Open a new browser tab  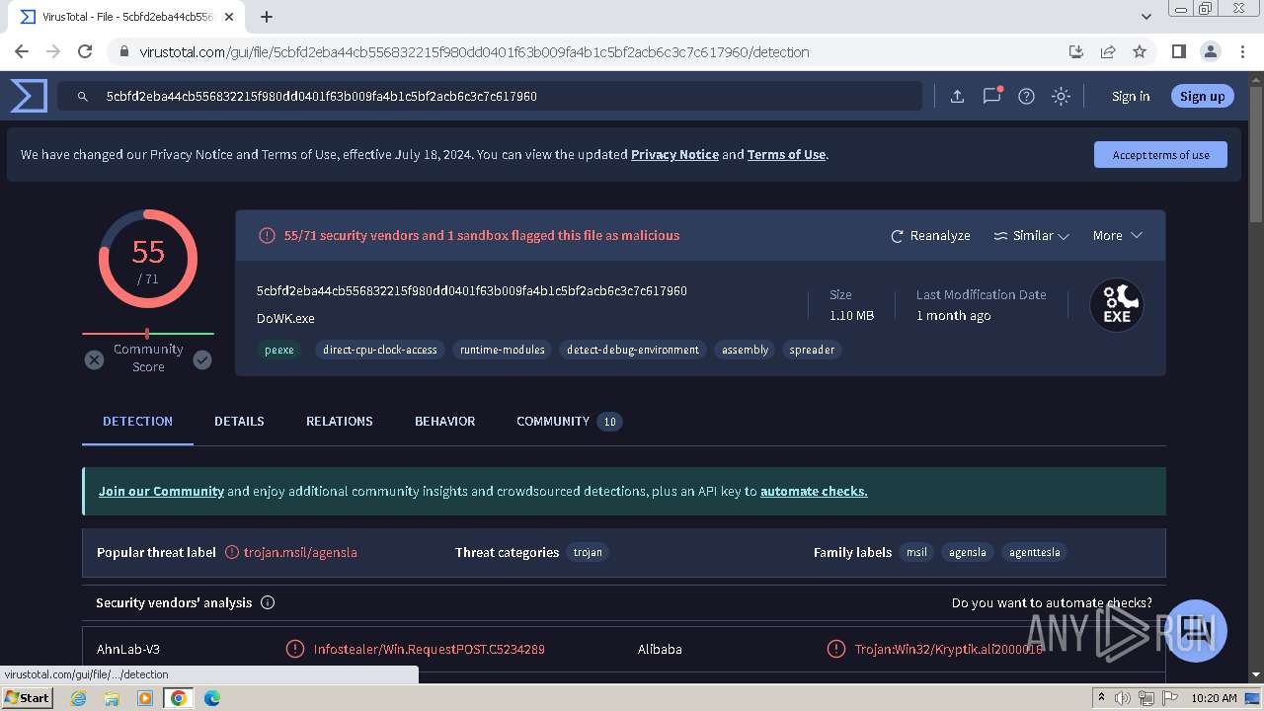(267, 17)
